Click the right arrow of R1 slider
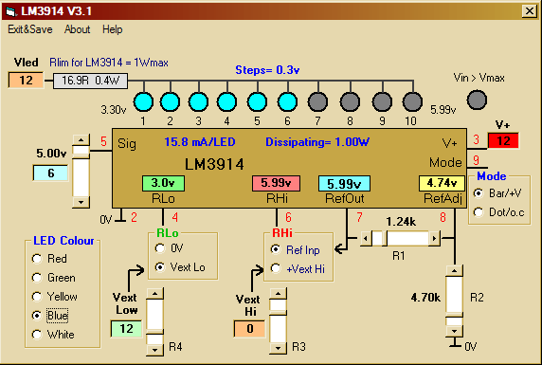This screenshot has height=365, width=542. (434, 238)
